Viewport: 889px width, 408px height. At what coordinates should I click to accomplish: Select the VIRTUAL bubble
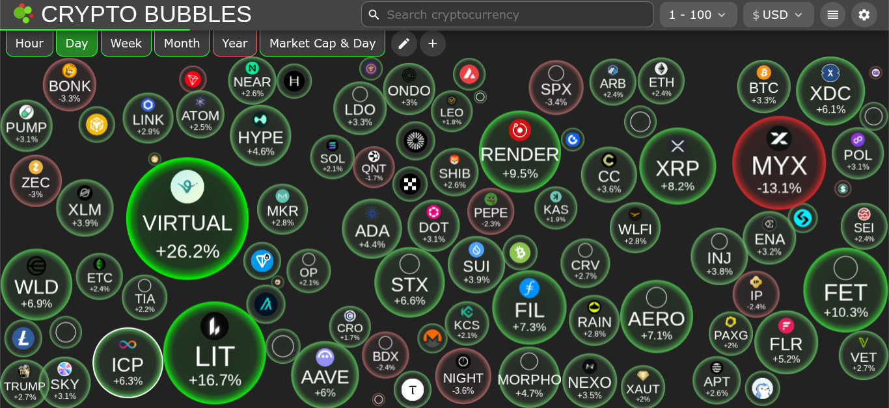click(x=187, y=219)
